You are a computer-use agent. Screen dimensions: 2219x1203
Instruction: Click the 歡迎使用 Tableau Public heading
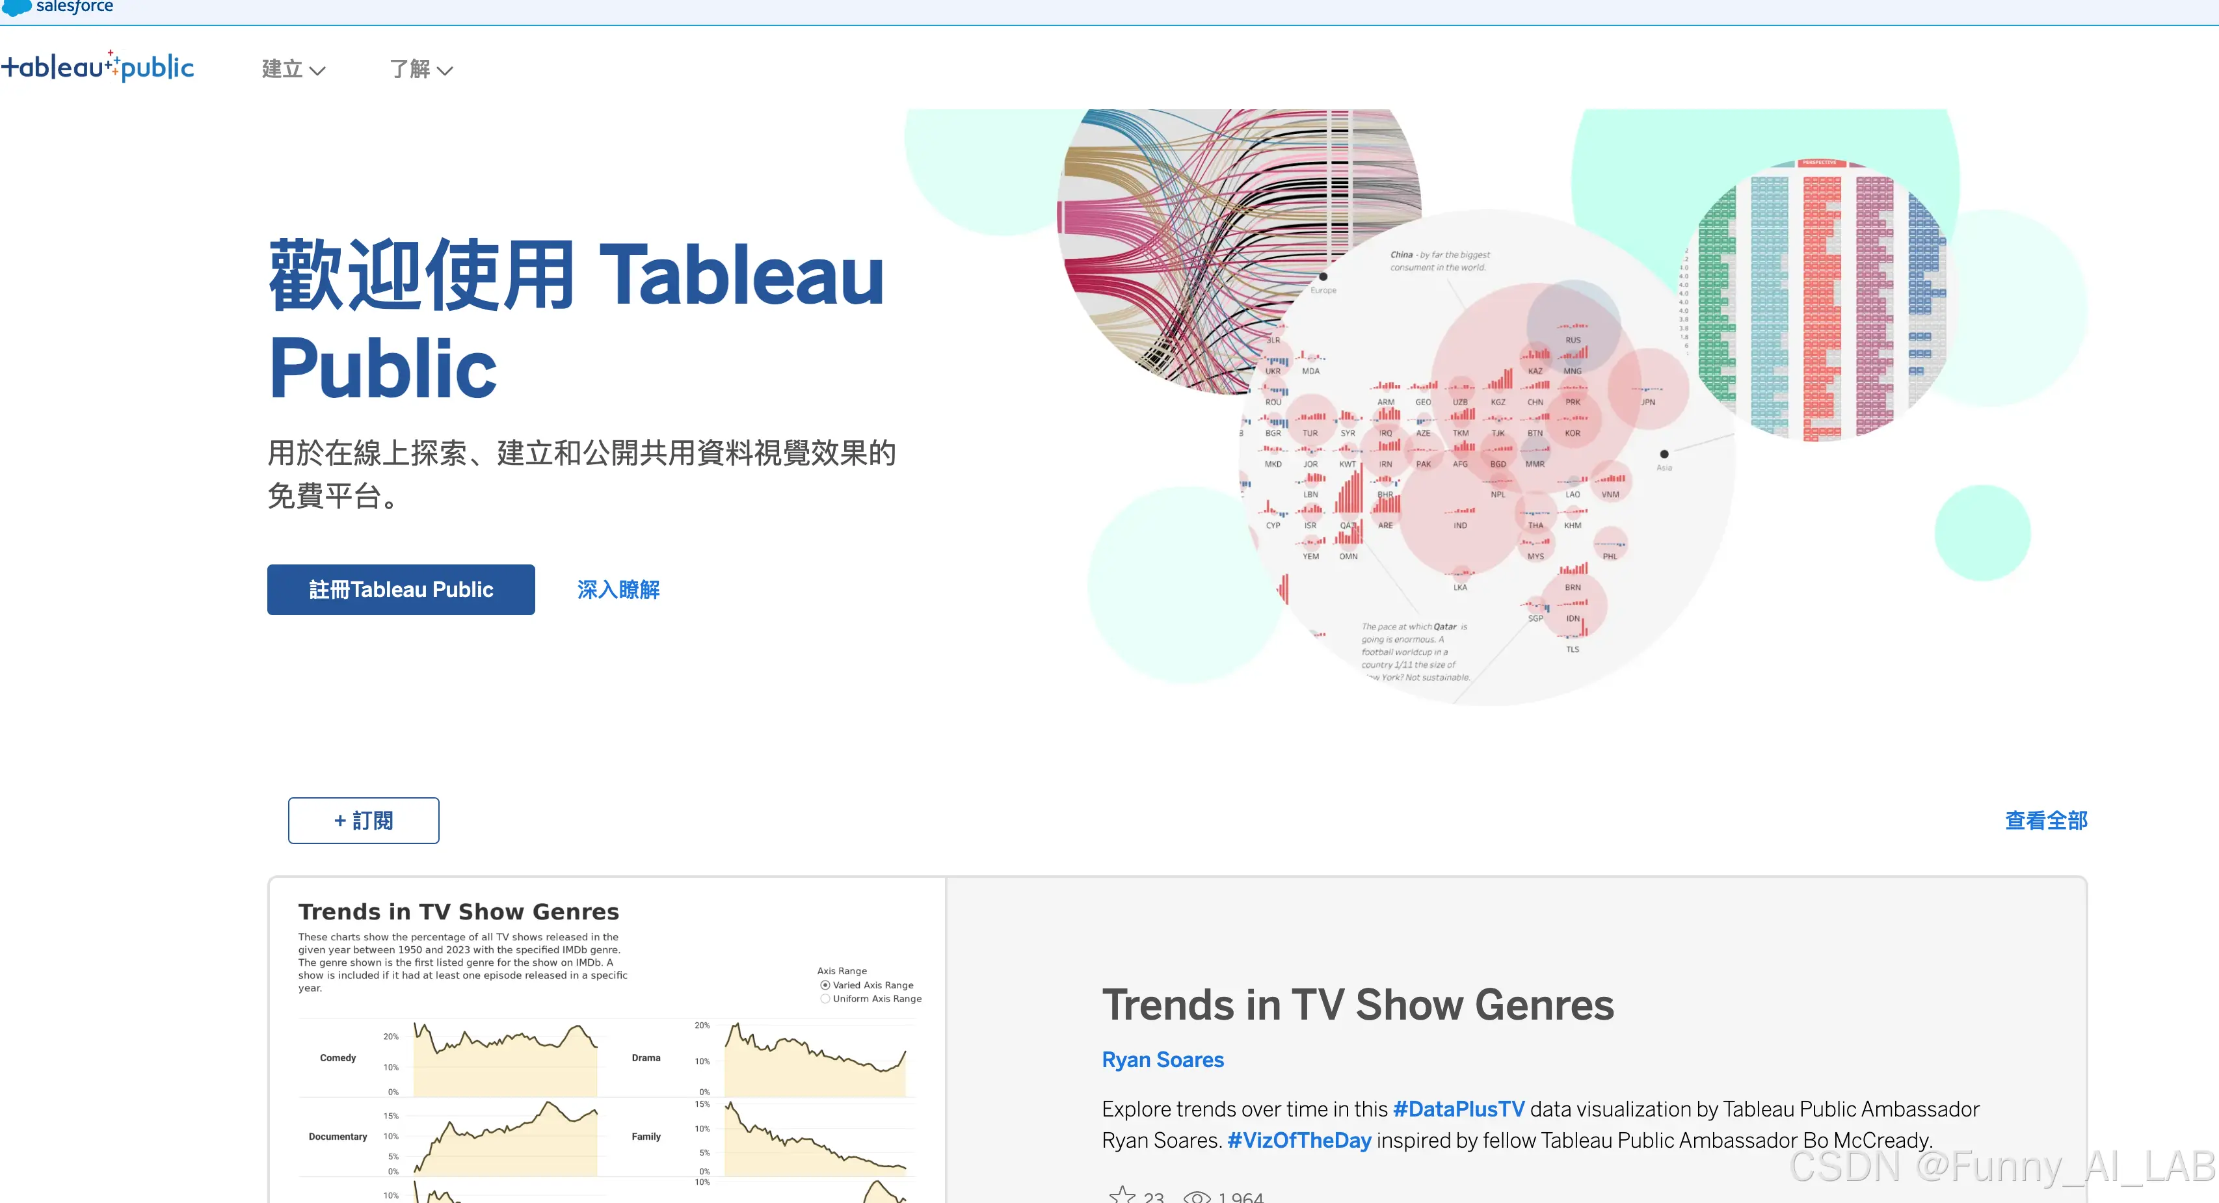(576, 321)
